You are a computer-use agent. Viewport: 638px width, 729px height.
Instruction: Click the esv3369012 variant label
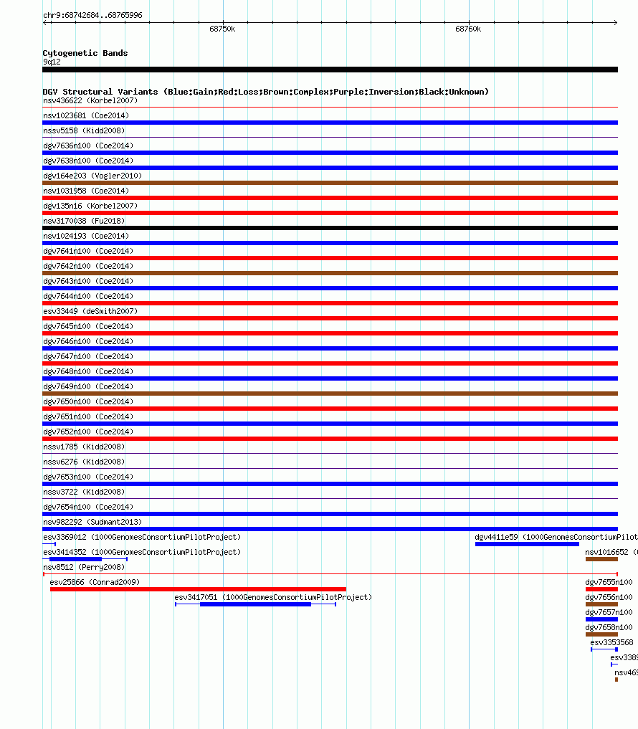point(142,536)
